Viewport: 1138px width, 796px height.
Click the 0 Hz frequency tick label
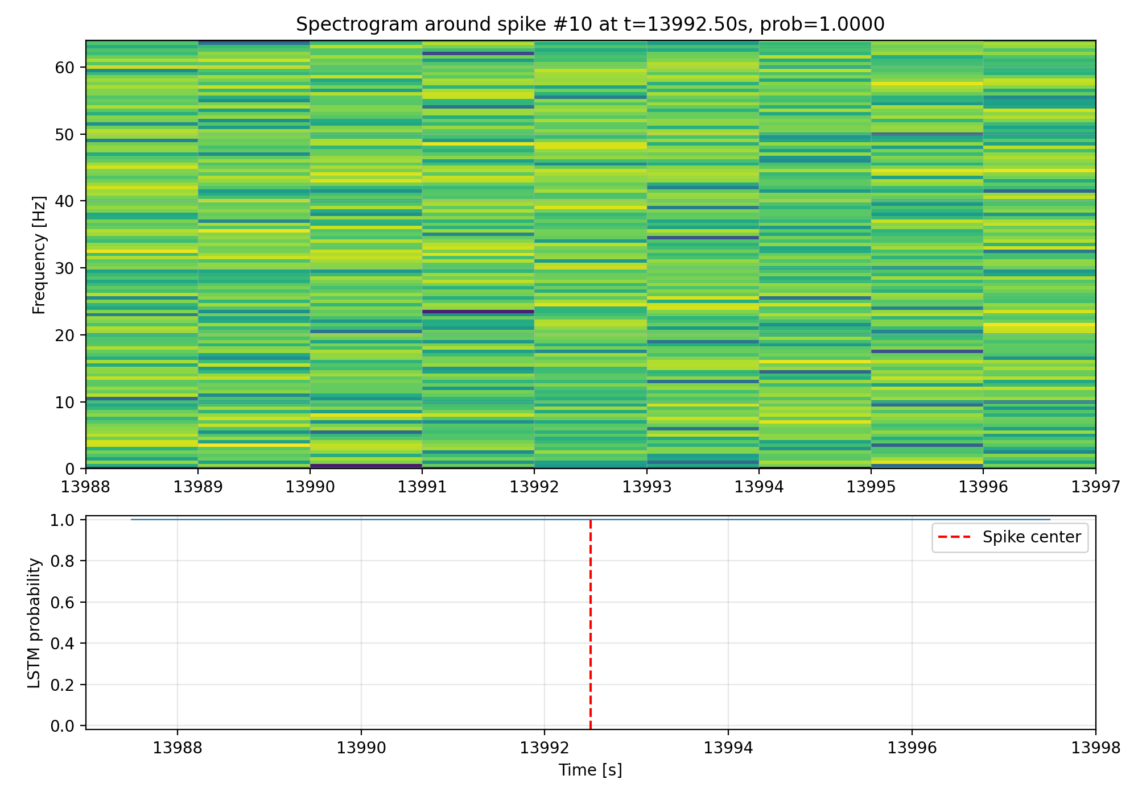coord(69,469)
